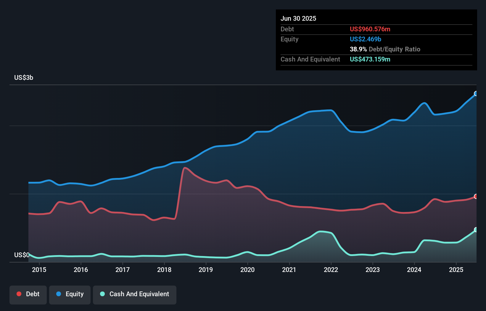Toggle the Debt series legend button
This screenshot has width=486, height=311.
[x=28, y=295]
